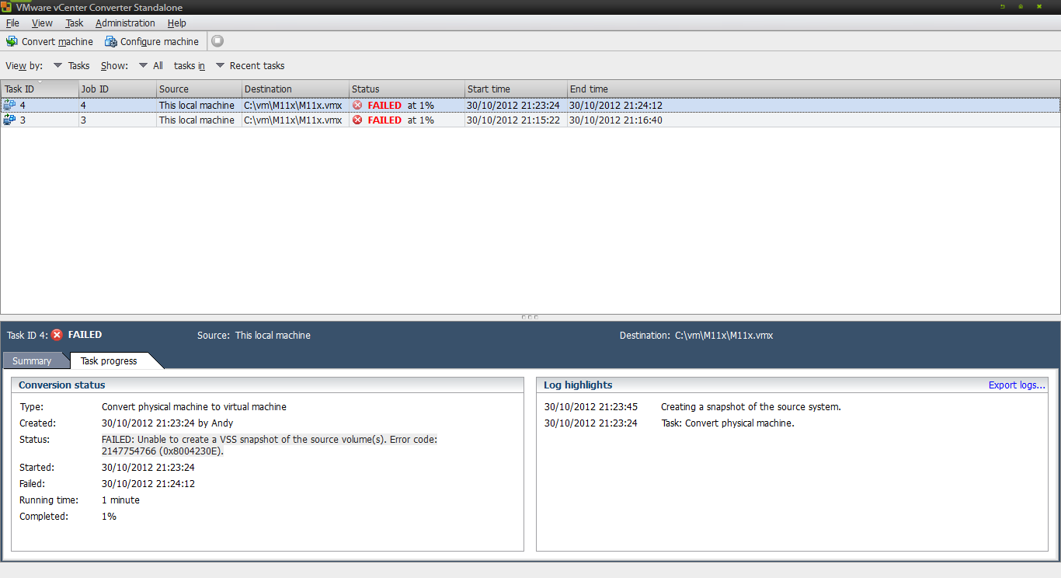This screenshot has width=1061, height=578.
Task: Sort by the Job ID column header
Action: (x=117, y=89)
